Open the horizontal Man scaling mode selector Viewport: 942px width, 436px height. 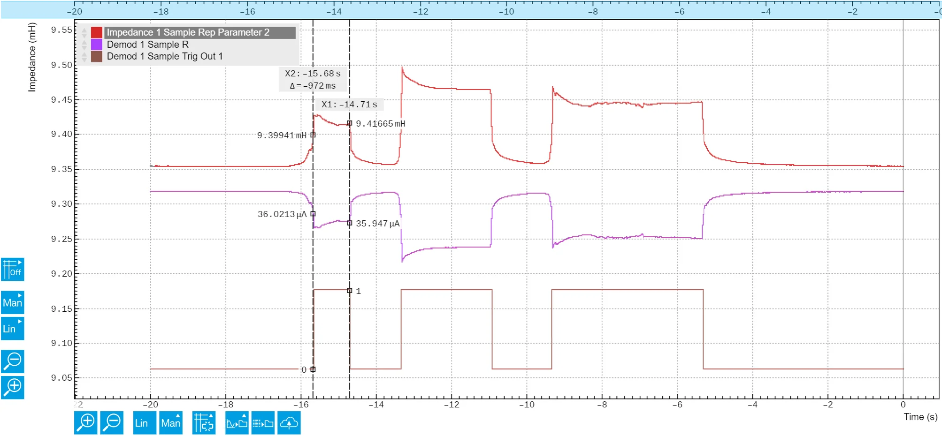(x=171, y=423)
